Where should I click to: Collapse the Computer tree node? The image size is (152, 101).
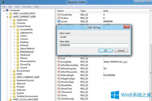[x=4, y=10]
